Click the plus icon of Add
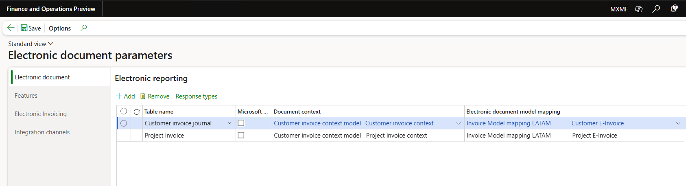The height and width of the screenshot is (186, 686). 119,96
